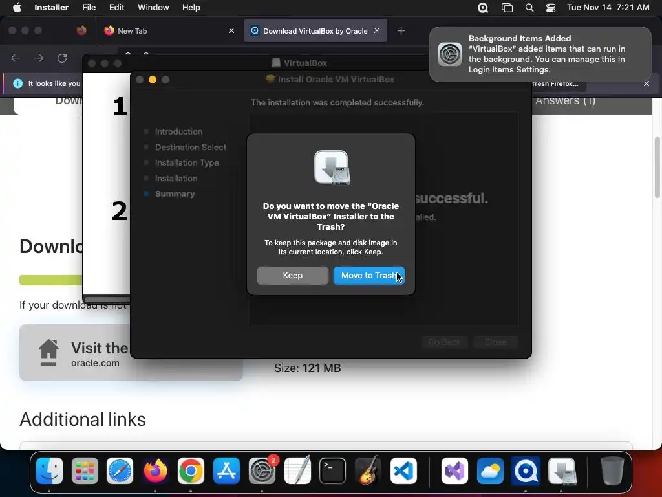Screen dimensions: 662x497
Task: Switch to the New Tab tab in Firefox
Action: tap(169, 31)
